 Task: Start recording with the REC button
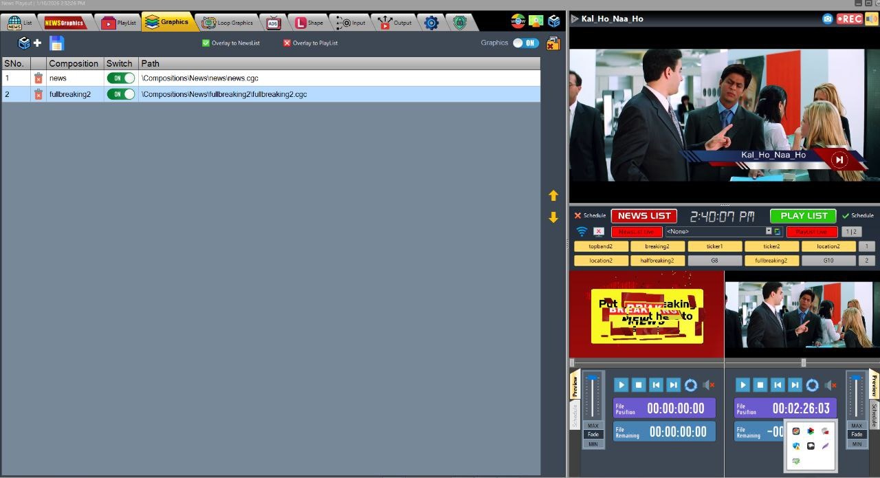[x=849, y=19]
